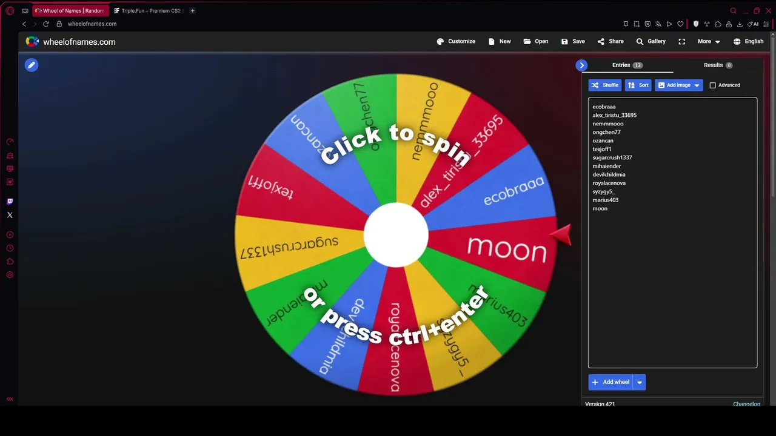The width and height of the screenshot is (776, 436).
Task: Open the browser tab search icon
Action: (x=733, y=10)
